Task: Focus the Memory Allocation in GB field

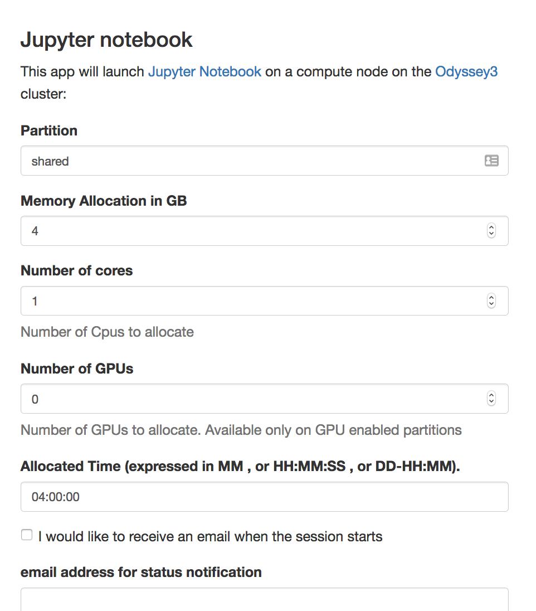Action: click(265, 231)
